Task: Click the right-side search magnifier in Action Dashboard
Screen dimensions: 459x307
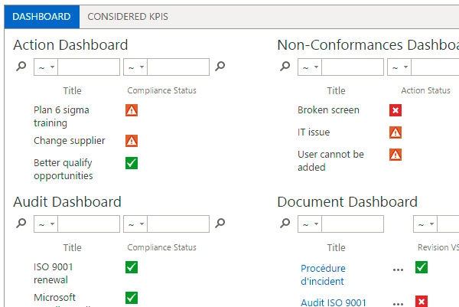Action: tap(220, 66)
